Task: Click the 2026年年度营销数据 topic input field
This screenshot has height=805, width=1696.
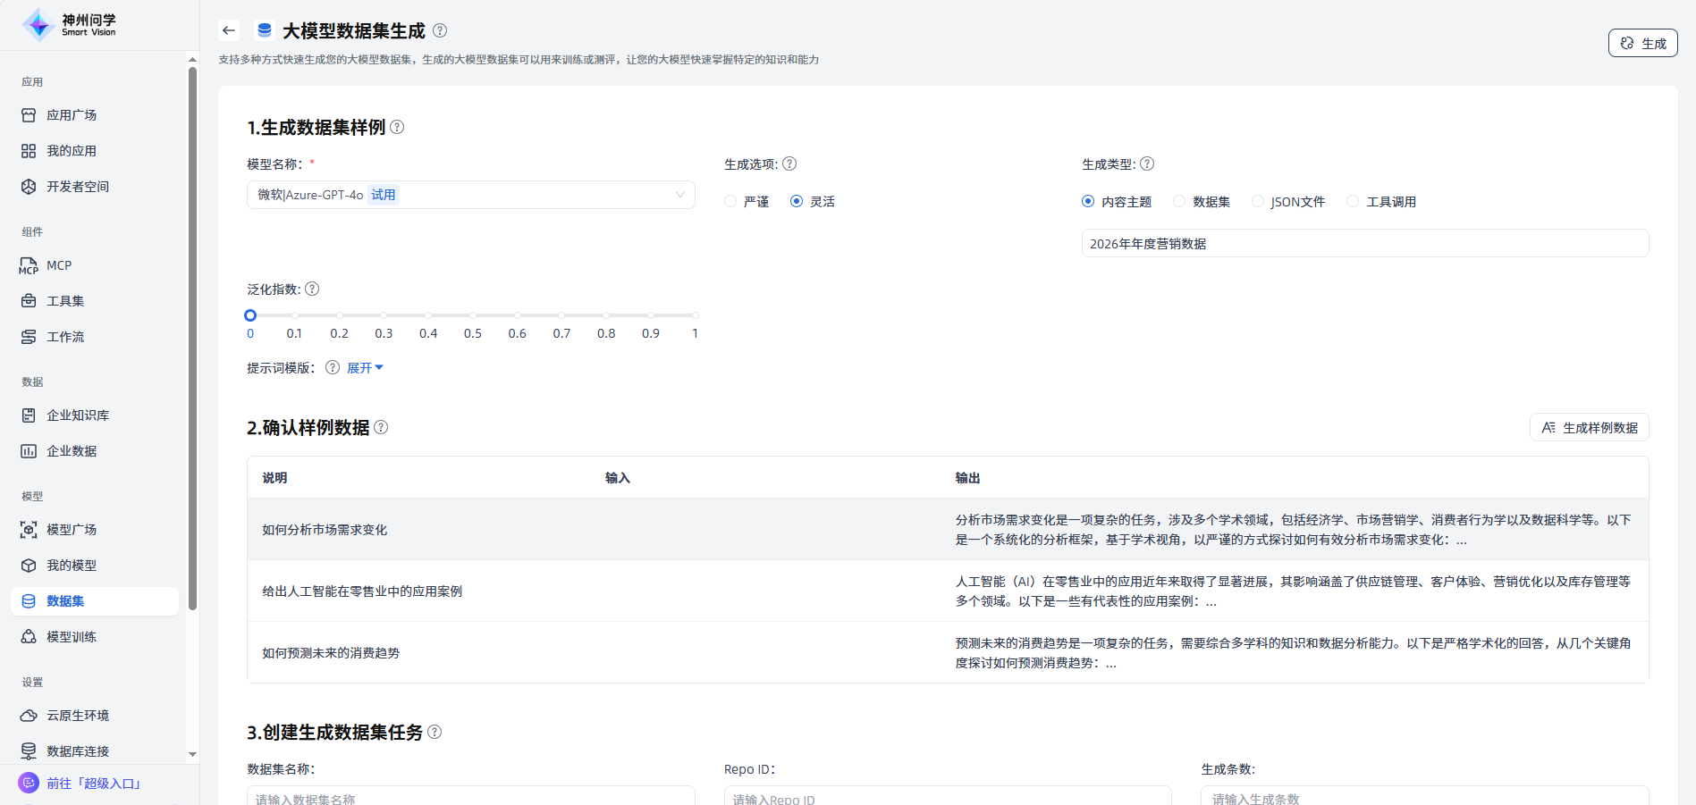Action: pyautogui.click(x=1364, y=243)
